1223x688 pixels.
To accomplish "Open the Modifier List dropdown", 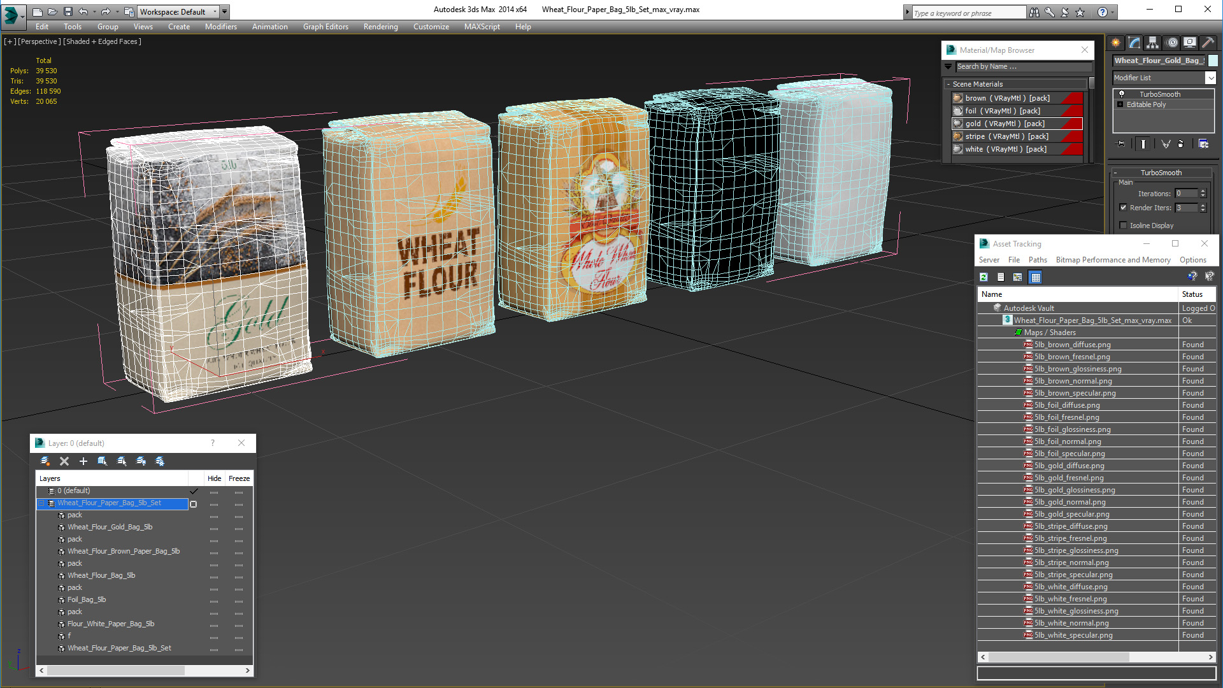I will pyautogui.click(x=1210, y=78).
